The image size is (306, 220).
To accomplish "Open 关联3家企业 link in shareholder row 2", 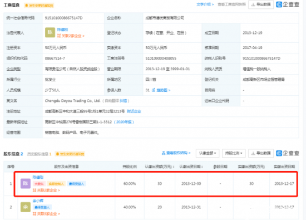I will 46,214.
